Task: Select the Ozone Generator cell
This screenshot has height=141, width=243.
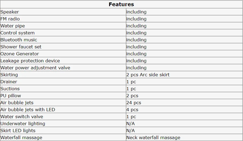Action: pyautogui.click(x=63, y=54)
